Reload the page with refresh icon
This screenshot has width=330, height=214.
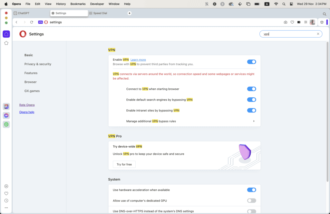[32, 22]
